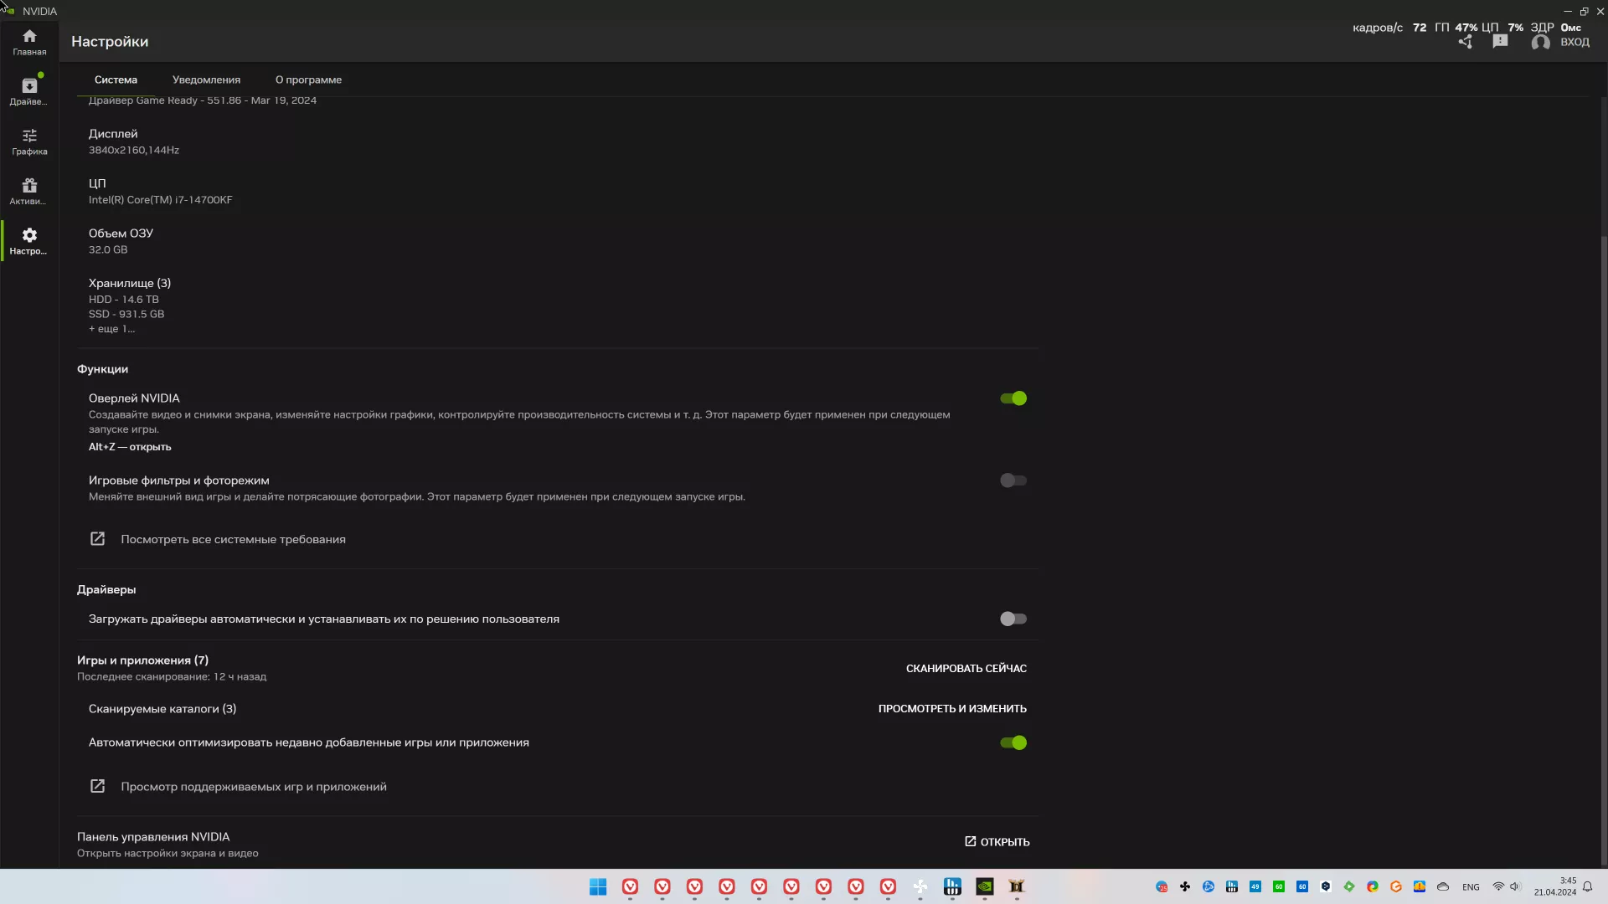Click the green diamond play tray icon
Viewport: 1608px width, 904px height.
(x=1349, y=886)
